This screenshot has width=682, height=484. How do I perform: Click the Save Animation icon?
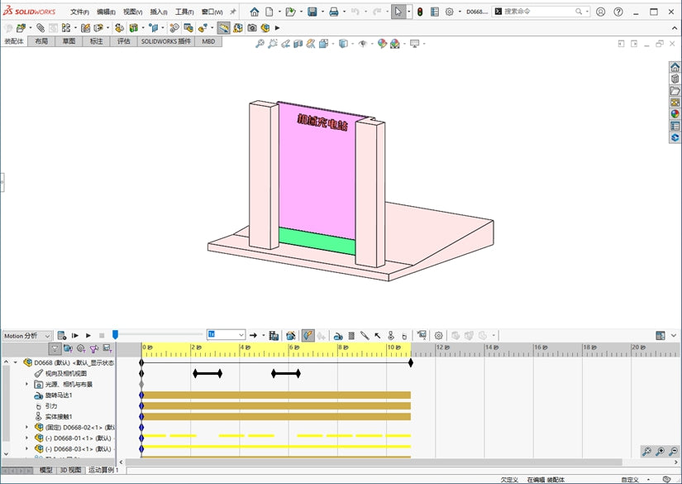coord(274,336)
